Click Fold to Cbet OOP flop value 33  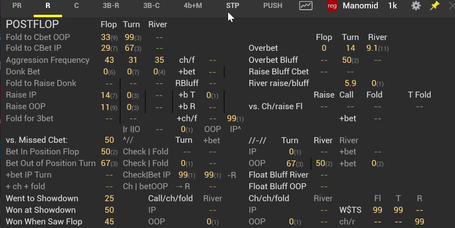(106, 37)
